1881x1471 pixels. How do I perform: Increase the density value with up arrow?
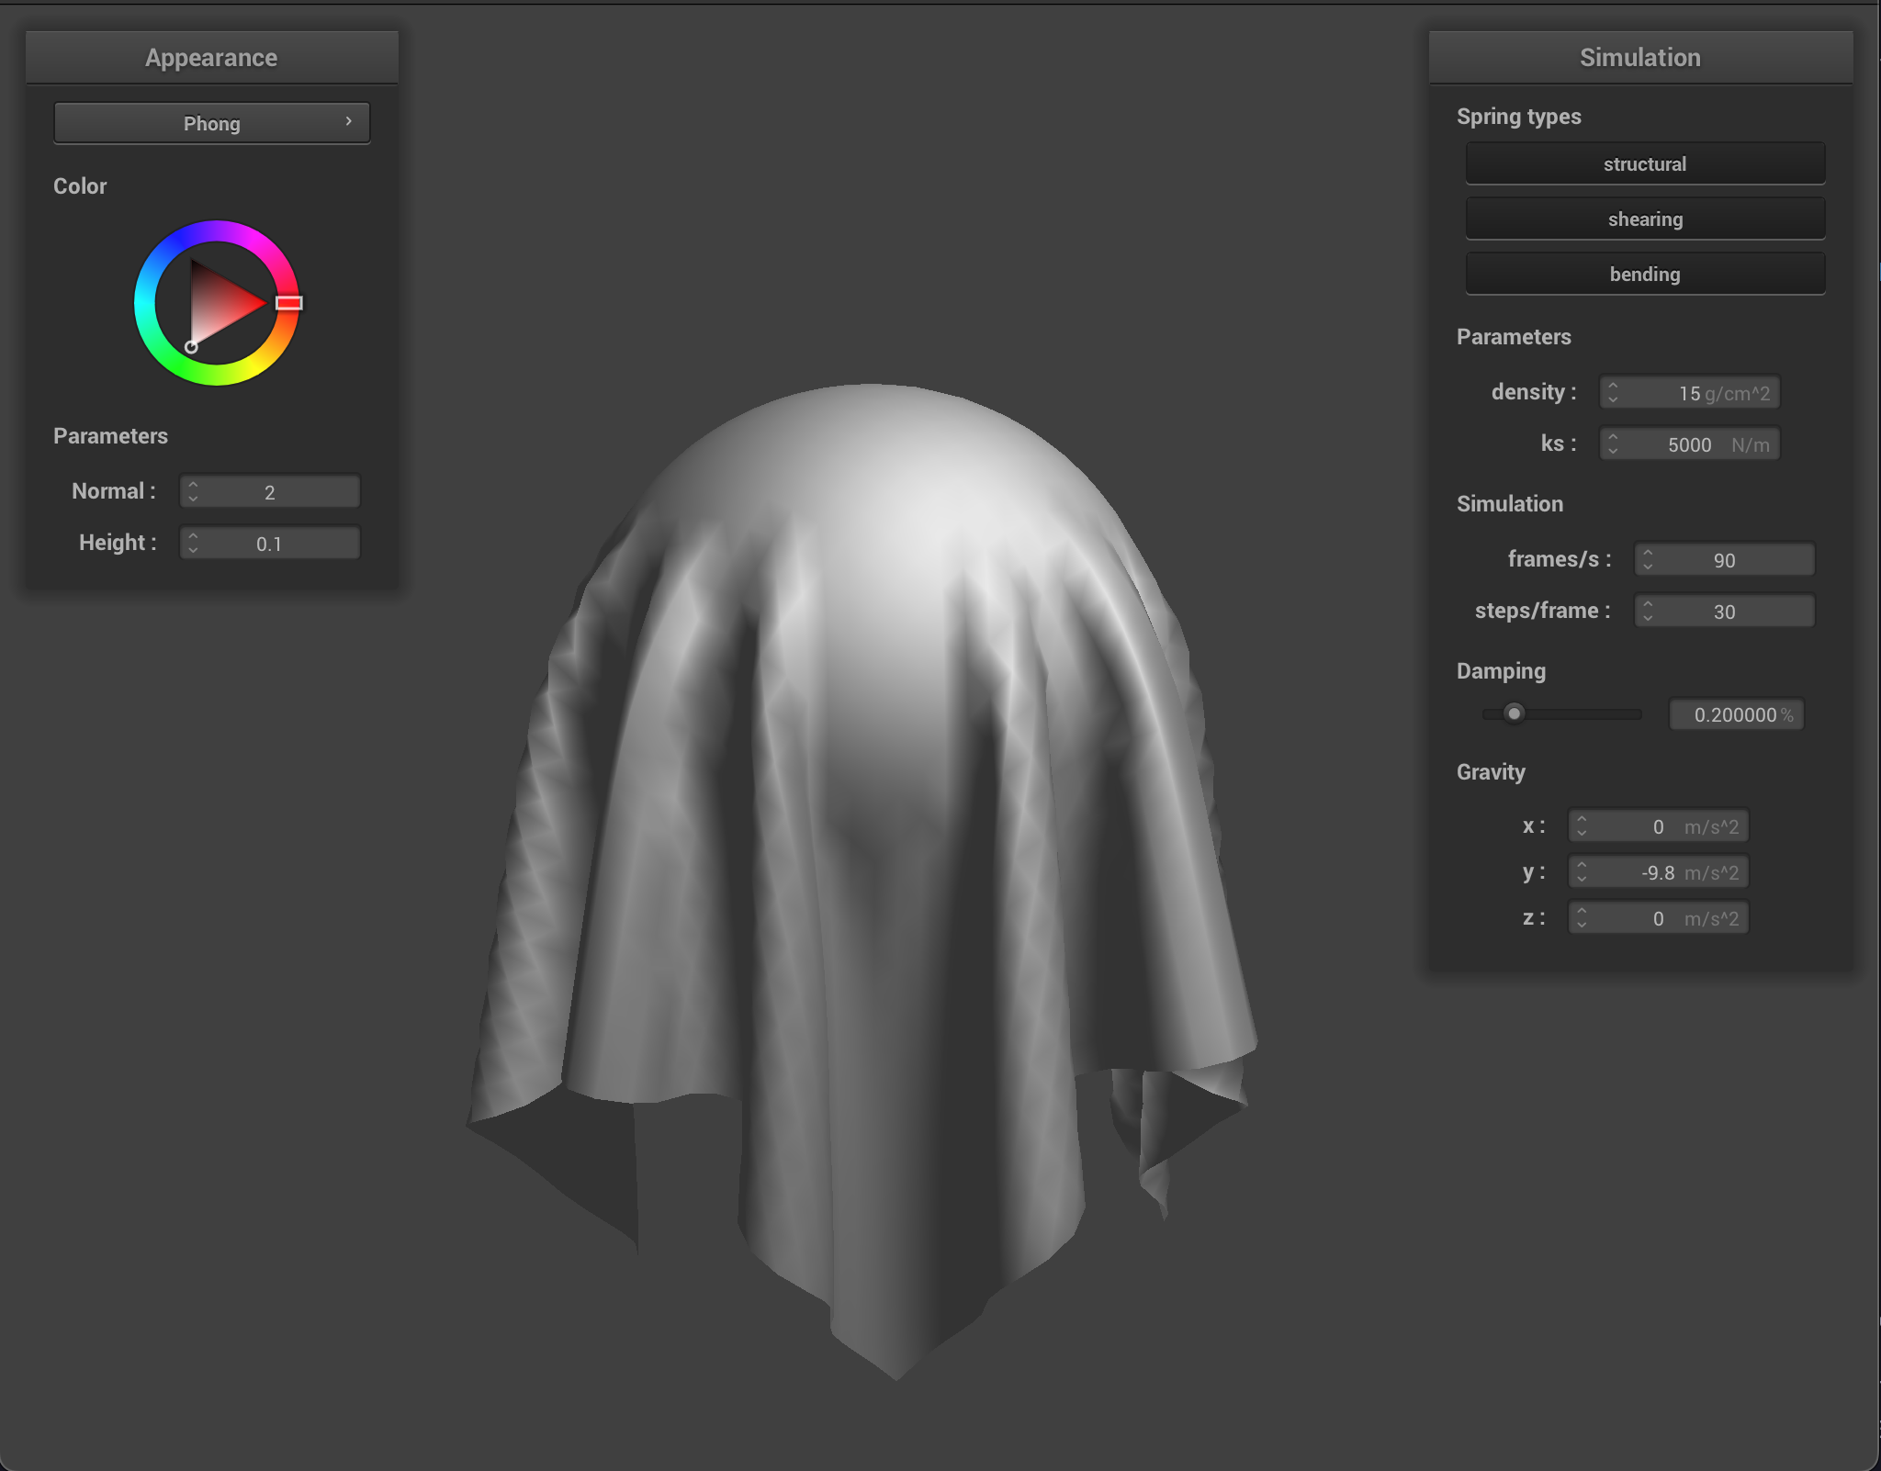pyautogui.click(x=1613, y=386)
